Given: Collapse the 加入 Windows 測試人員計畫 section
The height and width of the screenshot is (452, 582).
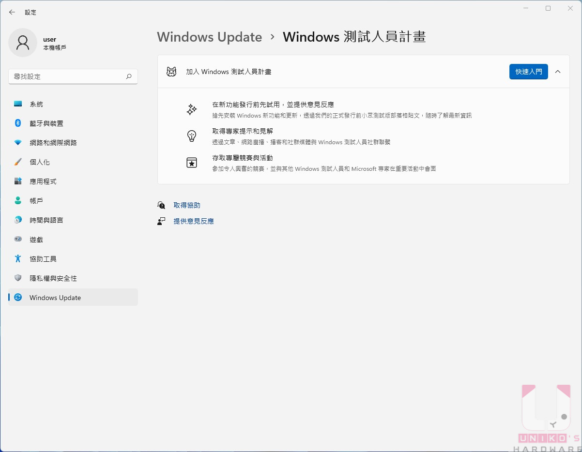Looking at the screenshot, I should [558, 72].
